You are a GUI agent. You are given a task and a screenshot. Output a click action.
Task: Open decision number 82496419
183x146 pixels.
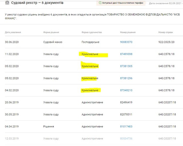tap(126, 102)
